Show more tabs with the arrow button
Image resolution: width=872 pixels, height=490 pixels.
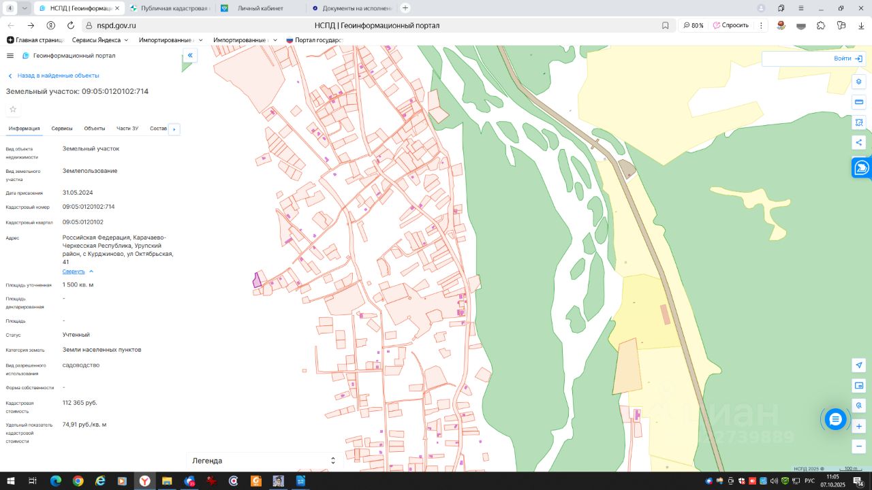[x=174, y=129]
